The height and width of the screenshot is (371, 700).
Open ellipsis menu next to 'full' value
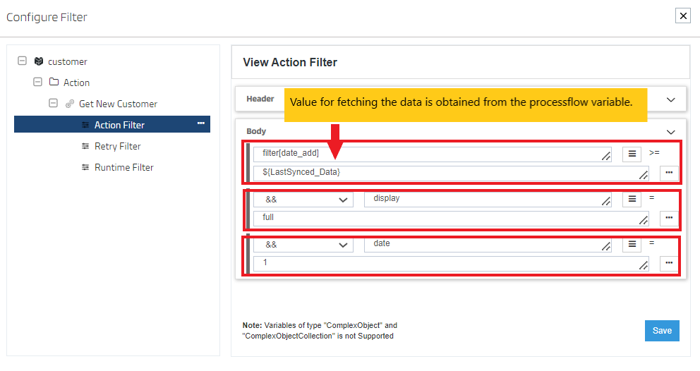668,218
